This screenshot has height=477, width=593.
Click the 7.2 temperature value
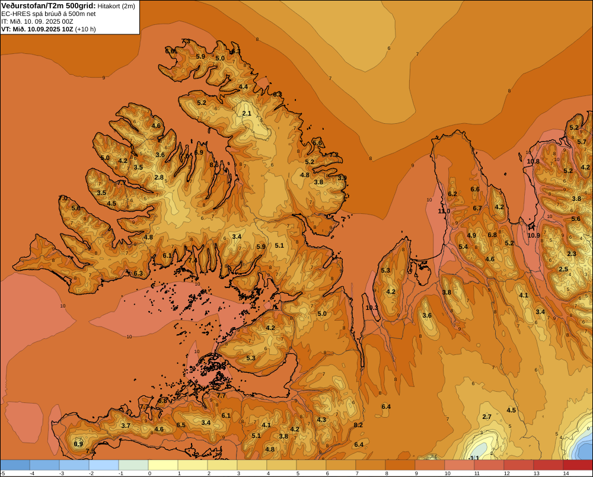pos(334,155)
